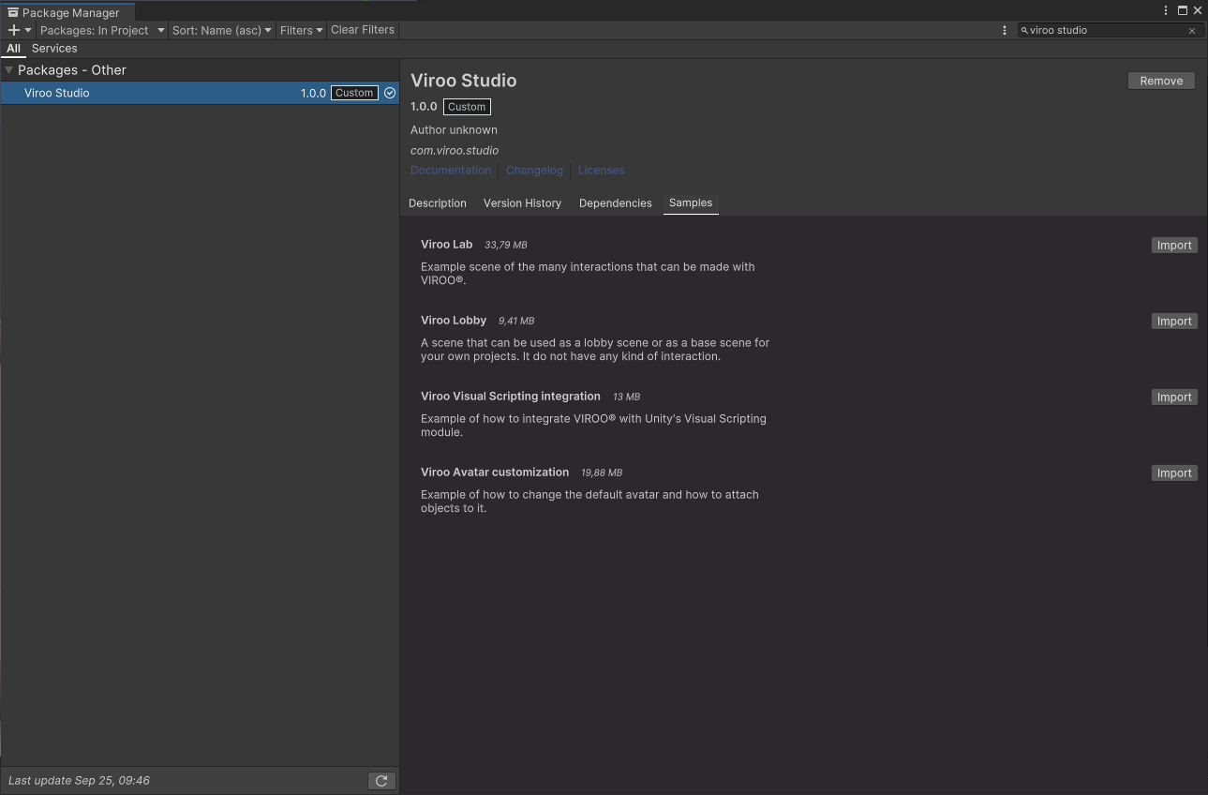The width and height of the screenshot is (1208, 795).
Task: Click the refresh package list icon
Action: pos(381,780)
